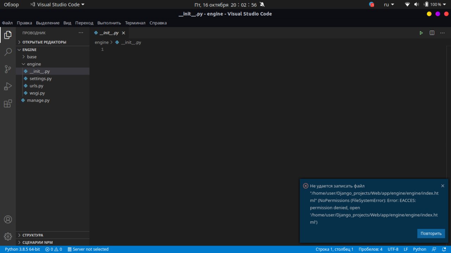Open ru keyboard layout dropdown

click(389, 5)
